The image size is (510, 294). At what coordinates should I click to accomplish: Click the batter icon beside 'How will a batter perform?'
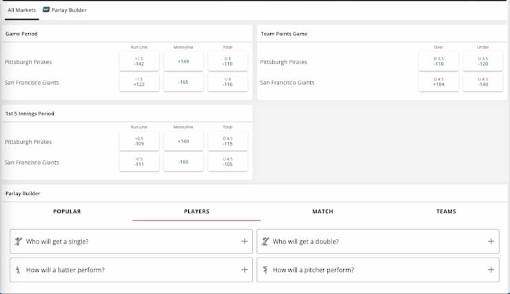[17, 270]
